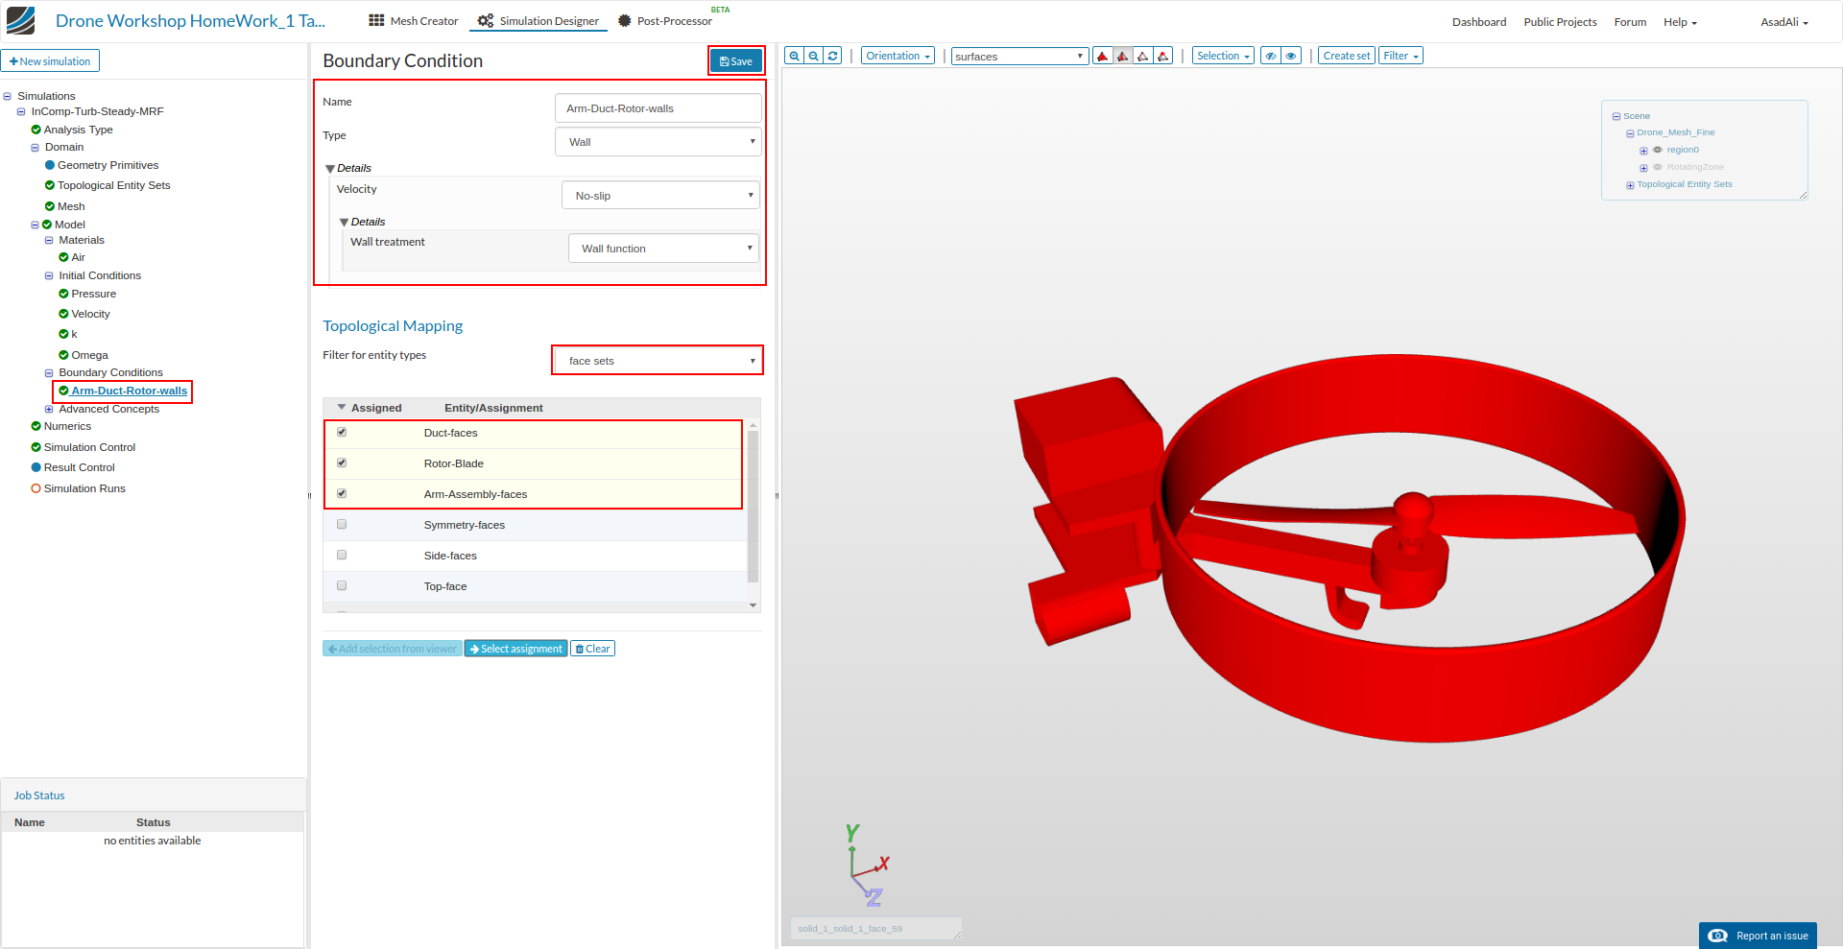This screenshot has height=949, width=1843.
Task: Open the Velocity No-slip dropdown
Action: coord(660,196)
